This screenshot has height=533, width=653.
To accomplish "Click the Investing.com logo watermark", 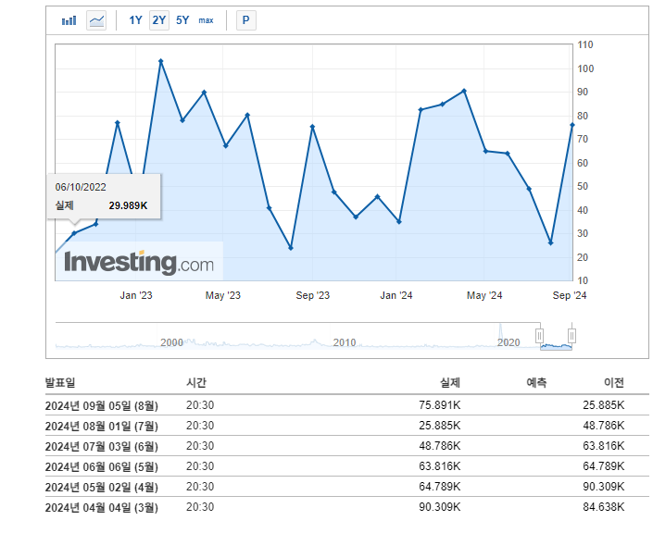I will (x=139, y=262).
